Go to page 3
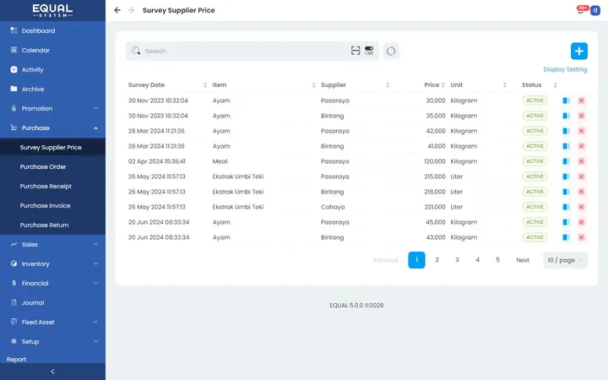This screenshot has width=608, height=380. (457, 260)
